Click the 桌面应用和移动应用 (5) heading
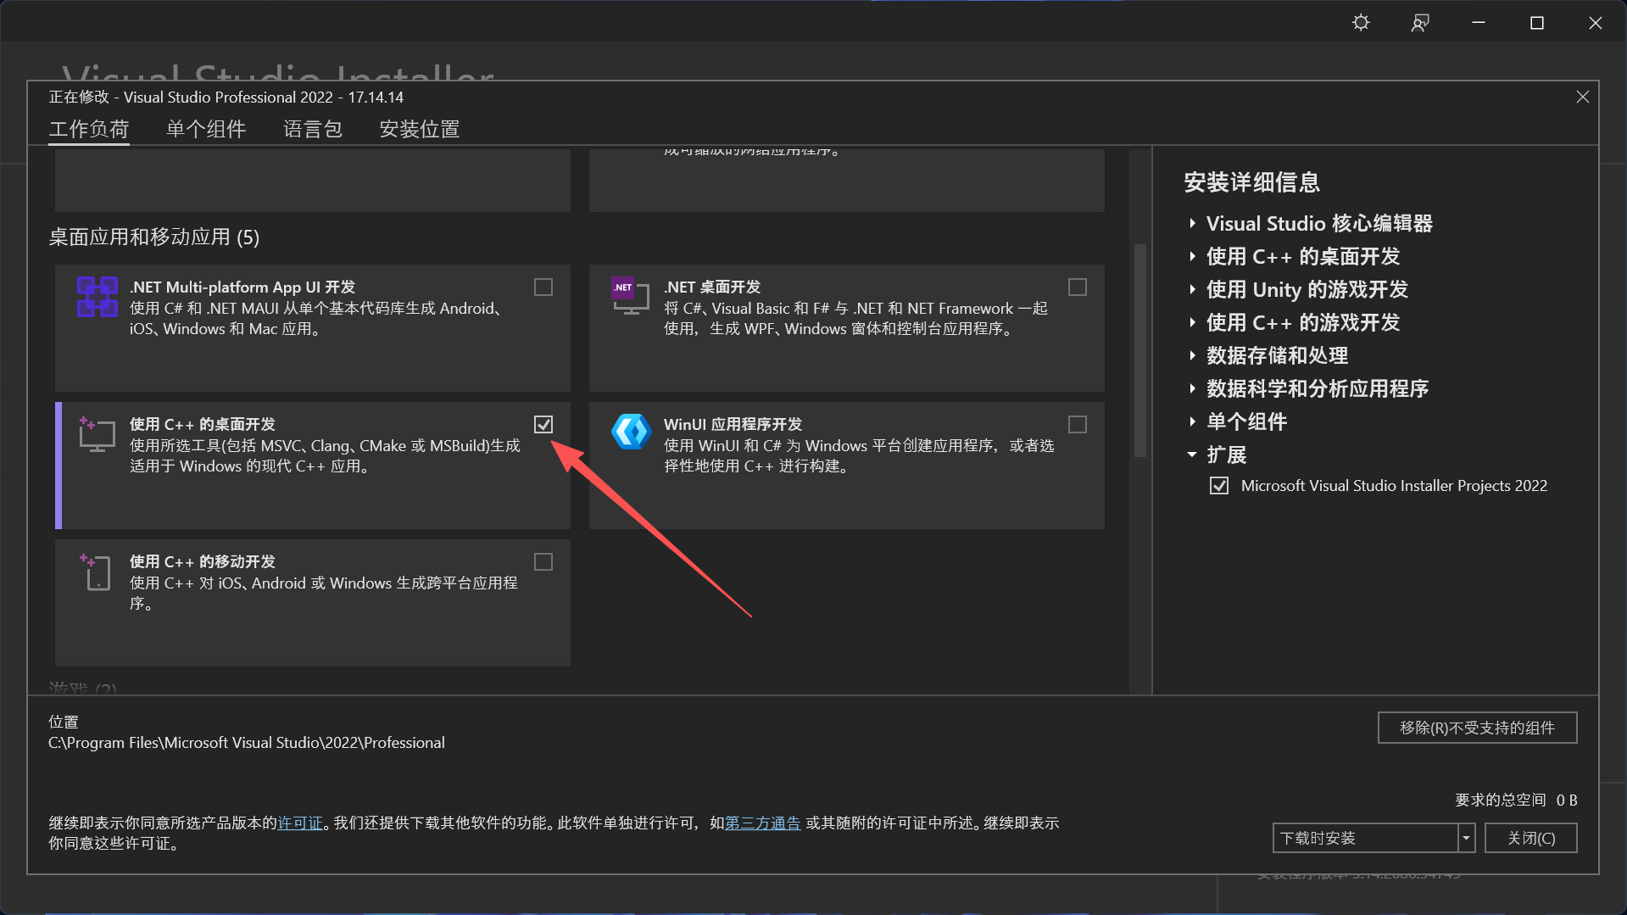 (154, 237)
